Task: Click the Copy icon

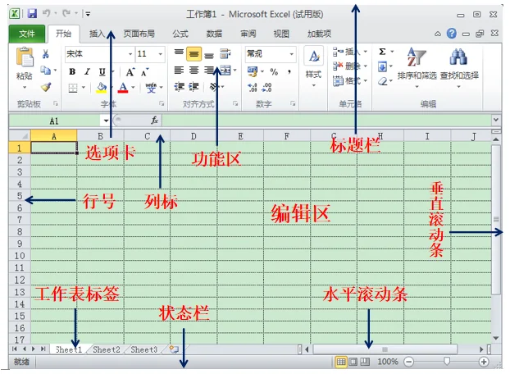Action: pyautogui.click(x=46, y=71)
